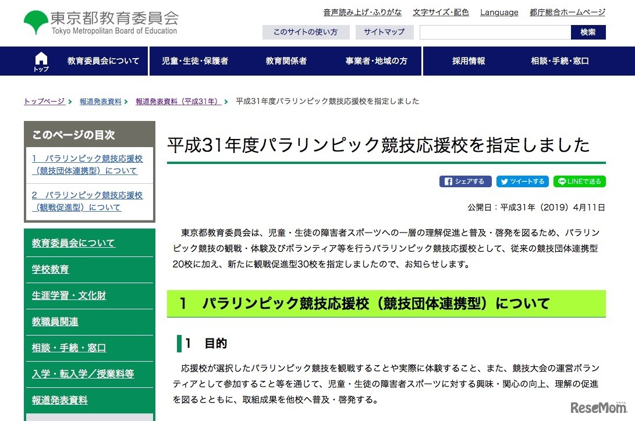Select the home トップ icon in navigation

pos(40,60)
